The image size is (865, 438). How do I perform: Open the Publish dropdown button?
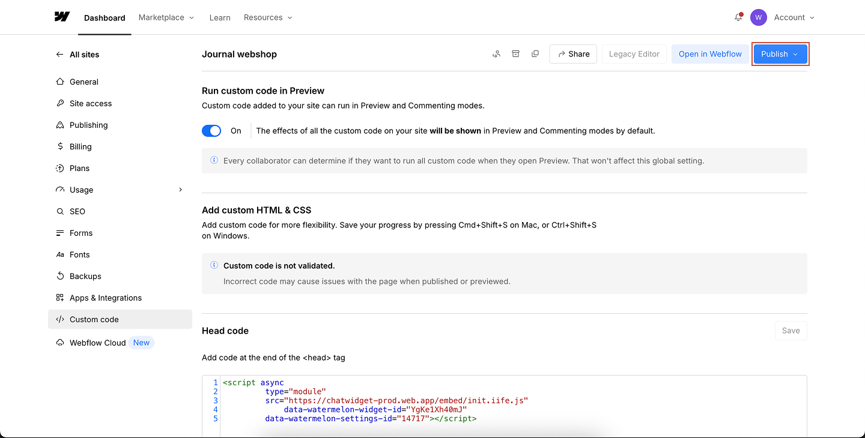(780, 54)
